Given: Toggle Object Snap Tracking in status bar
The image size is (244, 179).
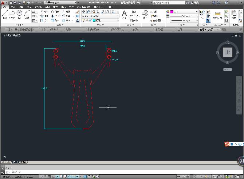Looking at the screenshot, I should click(69, 176).
